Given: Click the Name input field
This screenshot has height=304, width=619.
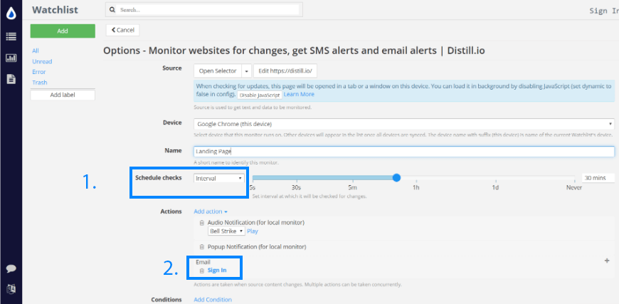Looking at the screenshot, I should coord(403,152).
